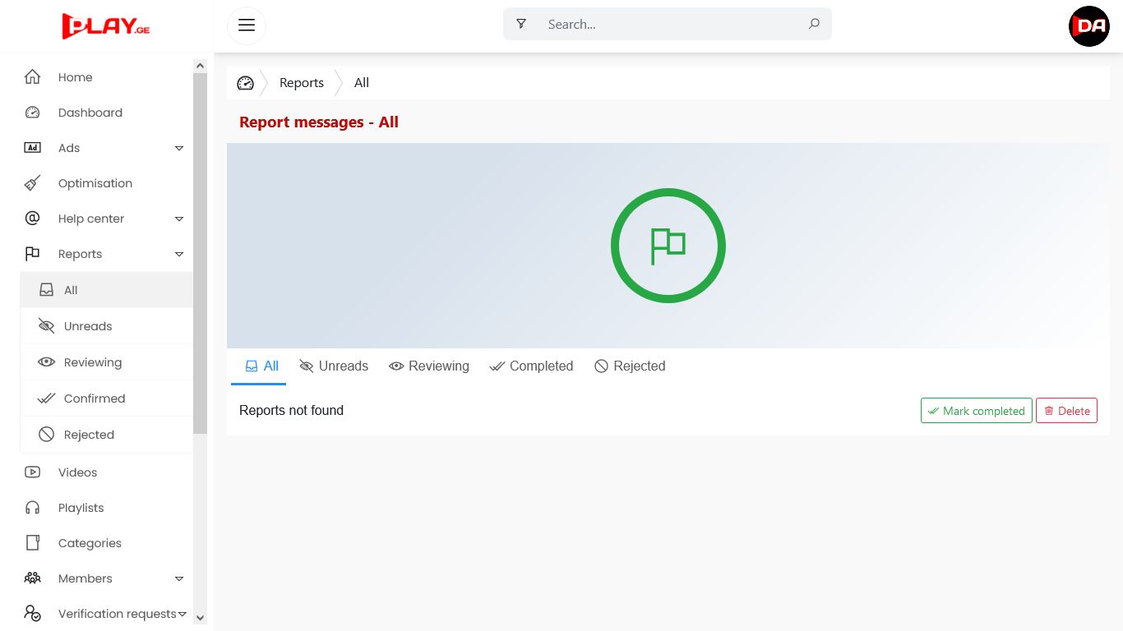Click the magnifier search icon

814,25
